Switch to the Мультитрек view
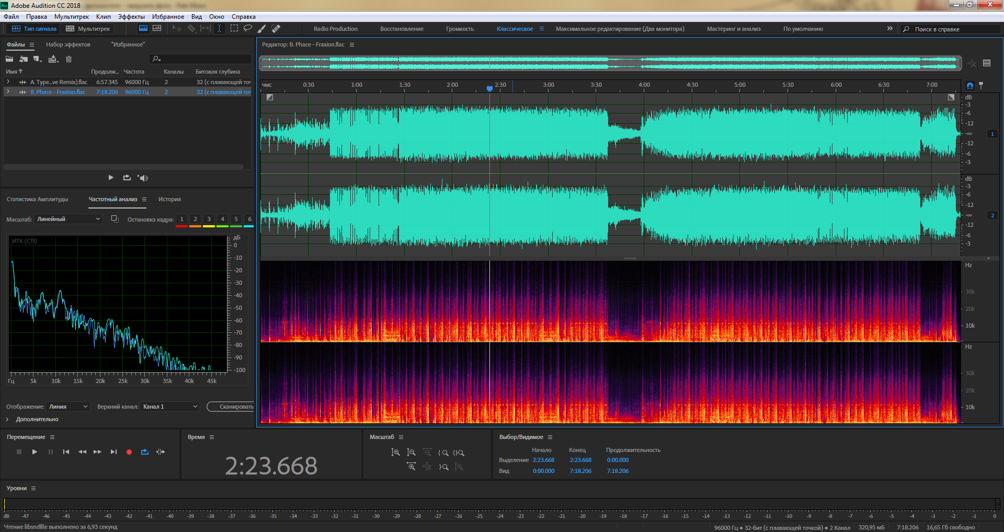Image resolution: width=1004 pixels, height=532 pixels. [88, 29]
